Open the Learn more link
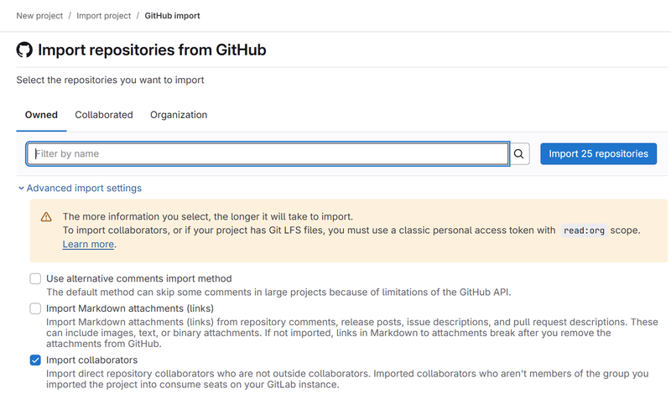 click(x=88, y=245)
